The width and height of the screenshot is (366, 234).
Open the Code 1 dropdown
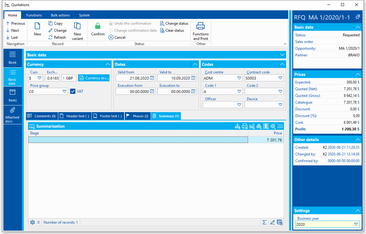[x=239, y=91]
